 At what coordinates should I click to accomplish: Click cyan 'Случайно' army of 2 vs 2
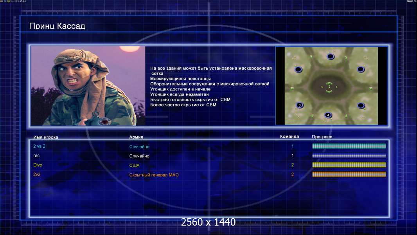click(139, 146)
